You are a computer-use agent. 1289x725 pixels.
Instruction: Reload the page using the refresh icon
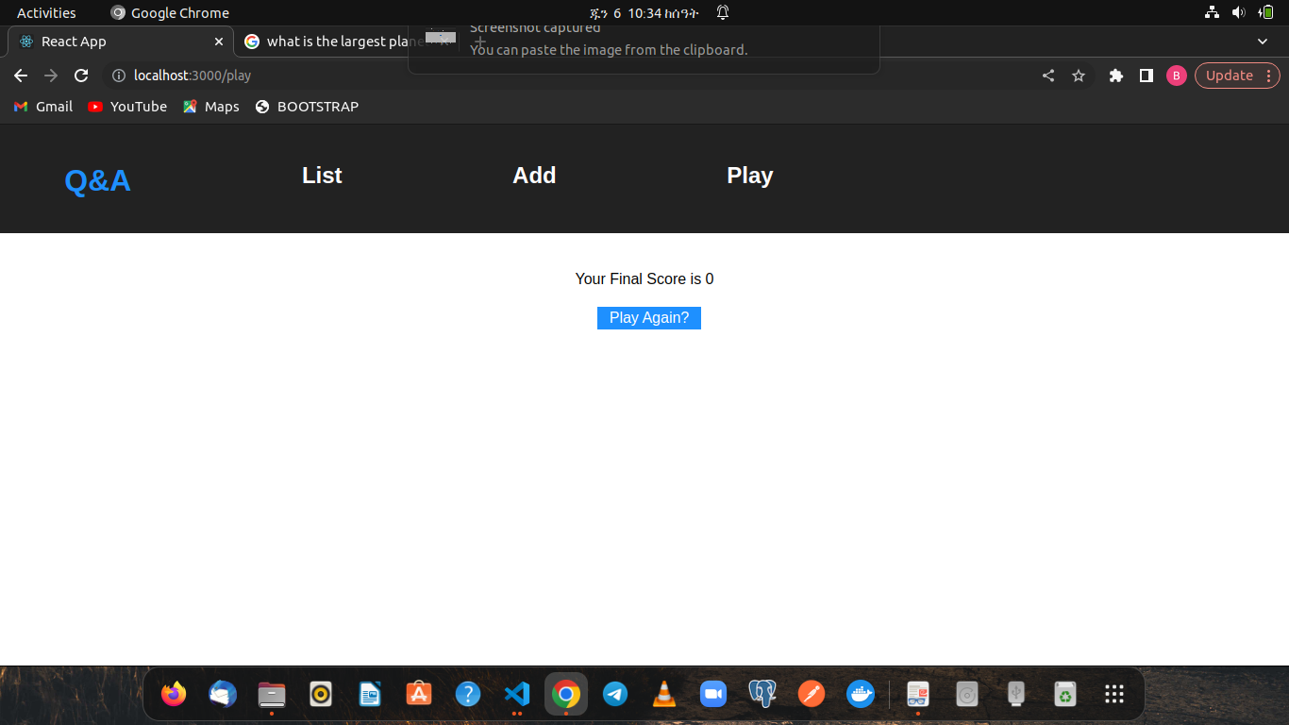(x=81, y=76)
